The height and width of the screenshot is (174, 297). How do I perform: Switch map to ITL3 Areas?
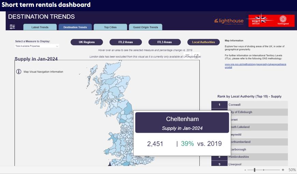tap(165, 42)
